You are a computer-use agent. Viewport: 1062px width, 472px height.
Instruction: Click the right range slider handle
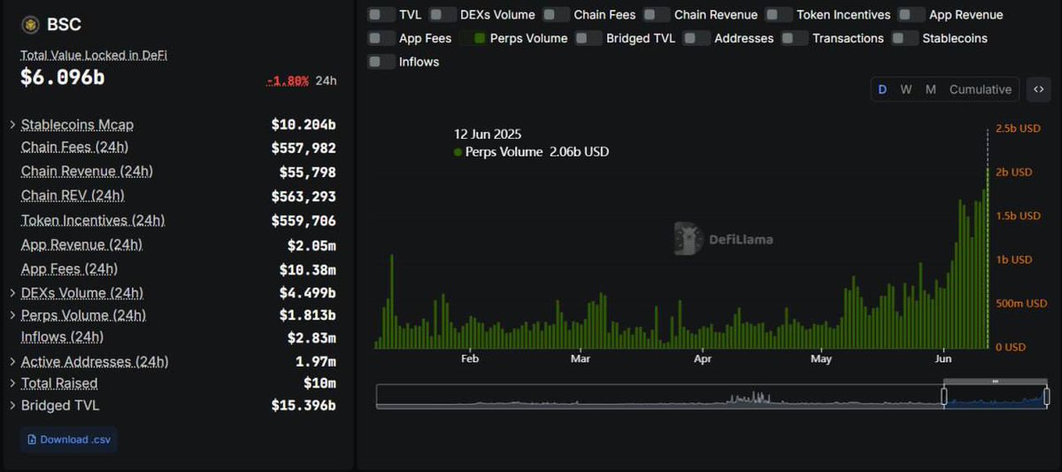[x=1047, y=396]
